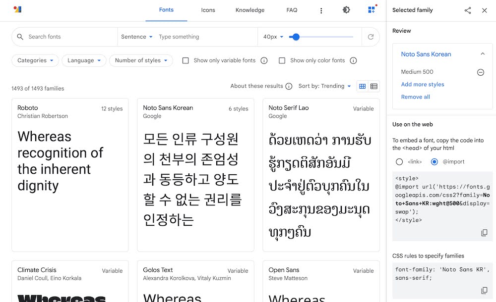
Task: Click the 'Use on the web' heading
Action: (x=413, y=124)
